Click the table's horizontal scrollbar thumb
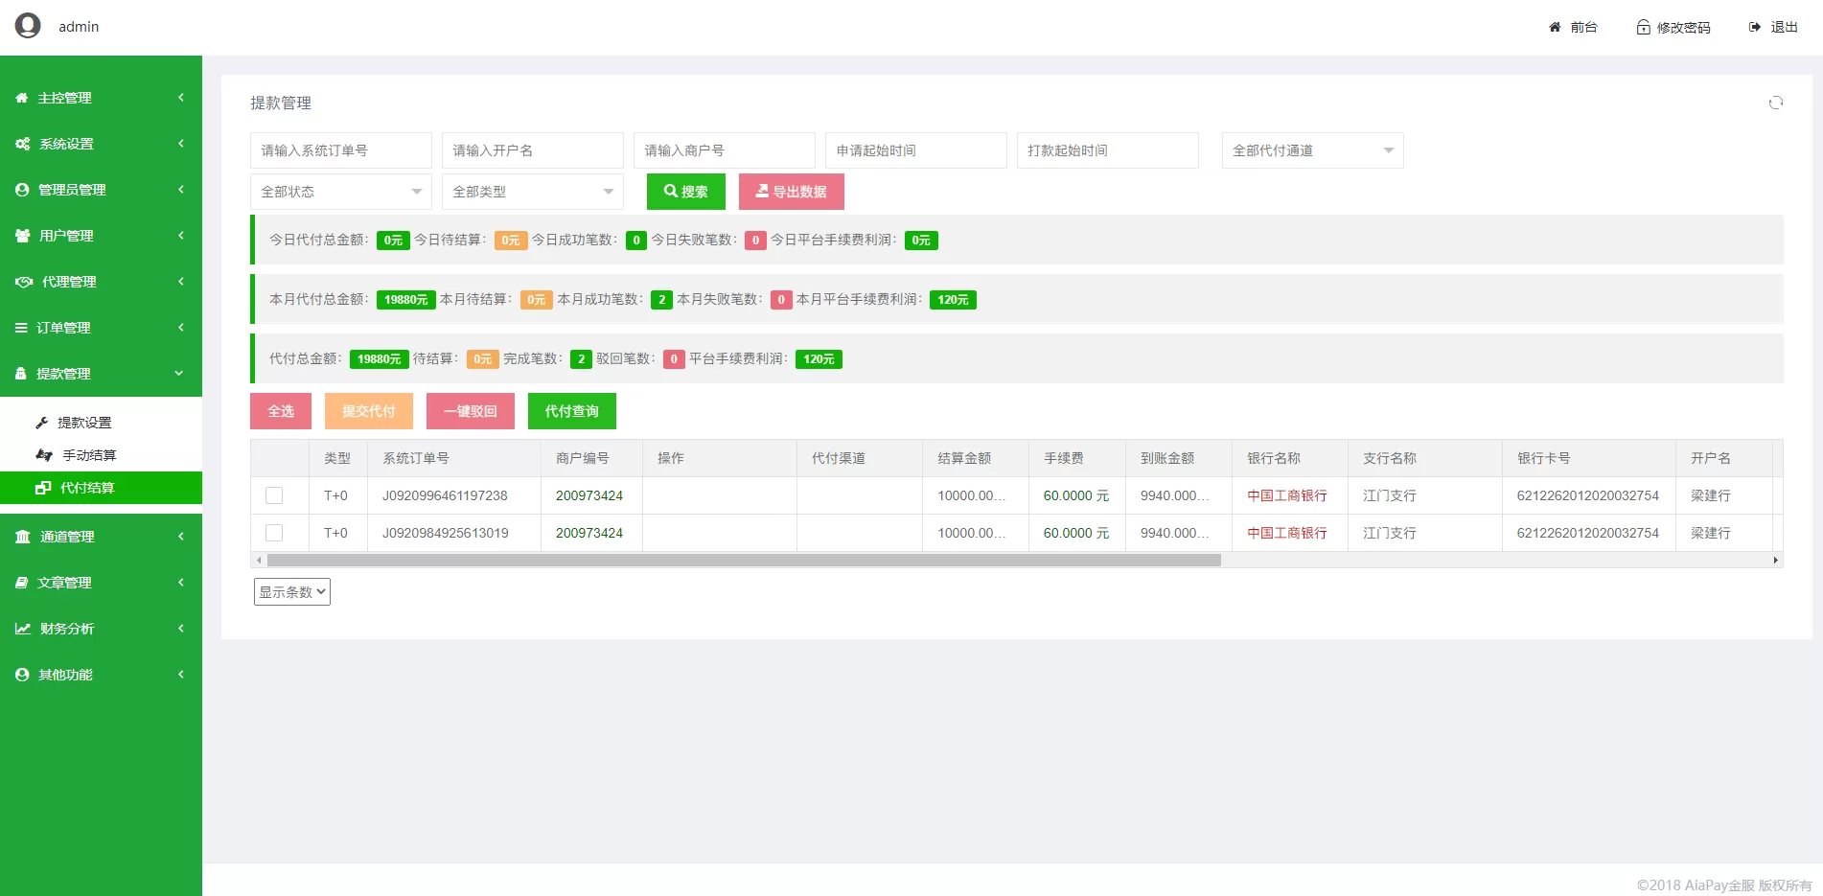Image resolution: width=1823 pixels, height=896 pixels. (x=743, y=561)
